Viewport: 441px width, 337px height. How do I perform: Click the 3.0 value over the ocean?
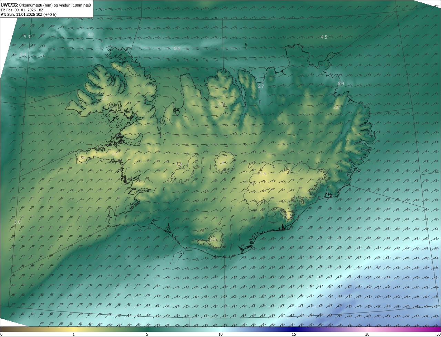(17, 222)
